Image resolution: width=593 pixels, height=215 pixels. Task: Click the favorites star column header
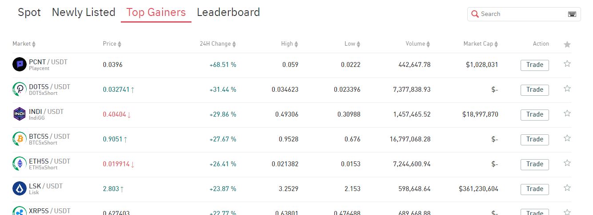click(567, 44)
